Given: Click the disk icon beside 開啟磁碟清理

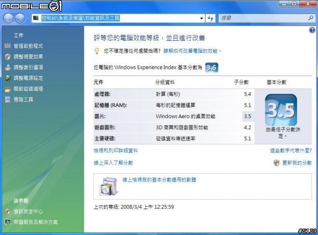Looking at the screenshot, I should coord(8,89).
